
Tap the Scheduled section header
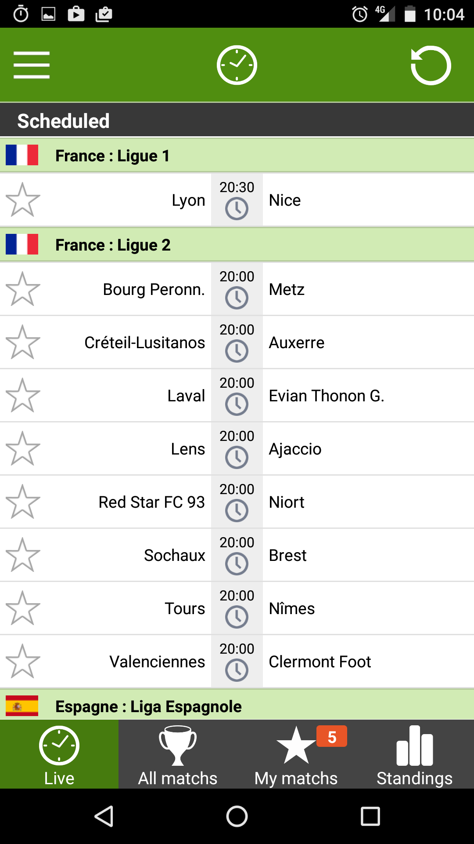[237, 120]
